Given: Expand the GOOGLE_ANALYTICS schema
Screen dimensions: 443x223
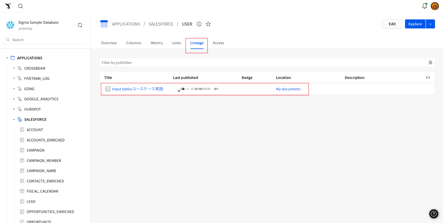Looking at the screenshot, I should coord(14,99).
